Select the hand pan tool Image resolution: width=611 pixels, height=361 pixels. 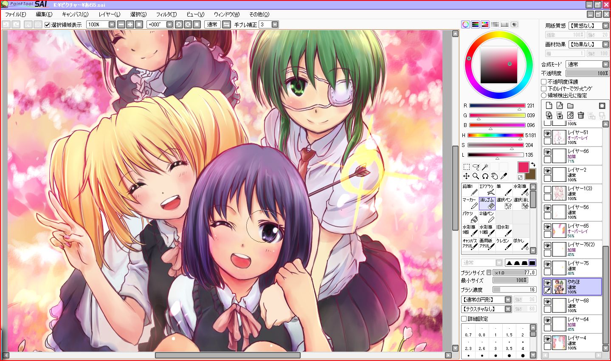(x=494, y=176)
